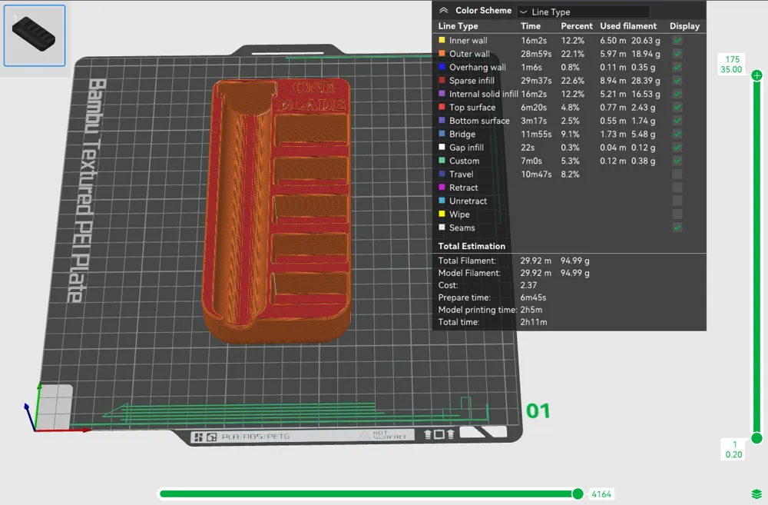
Task: Toggle Custom display checkbox
Action: (x=677, y=161)
